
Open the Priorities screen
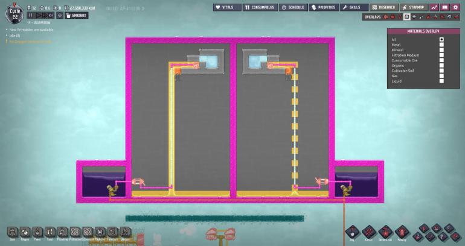point(324,7)
